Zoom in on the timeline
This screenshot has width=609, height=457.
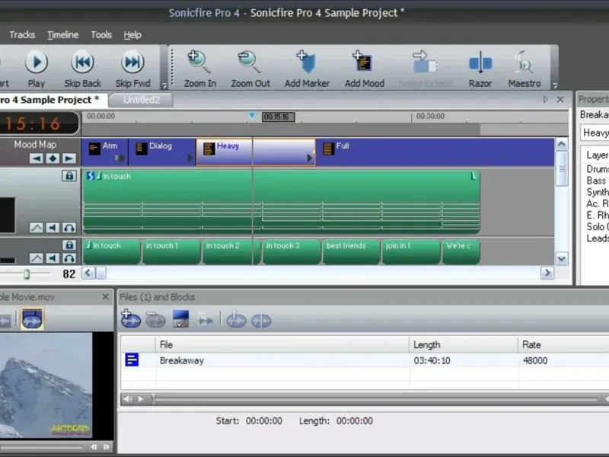(x=199, y=64)
